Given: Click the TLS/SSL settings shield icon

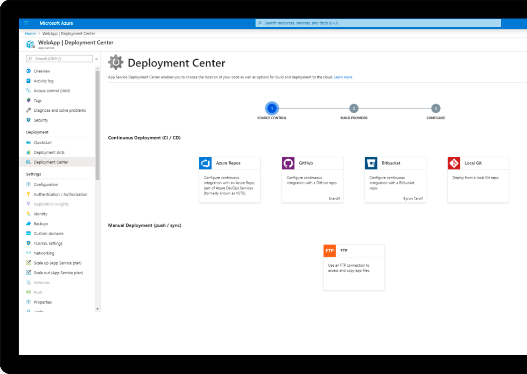Looking at the screenshot, I should [x=28, y=243].
